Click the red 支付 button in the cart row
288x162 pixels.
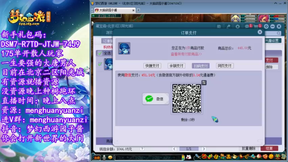coord(271,60)
